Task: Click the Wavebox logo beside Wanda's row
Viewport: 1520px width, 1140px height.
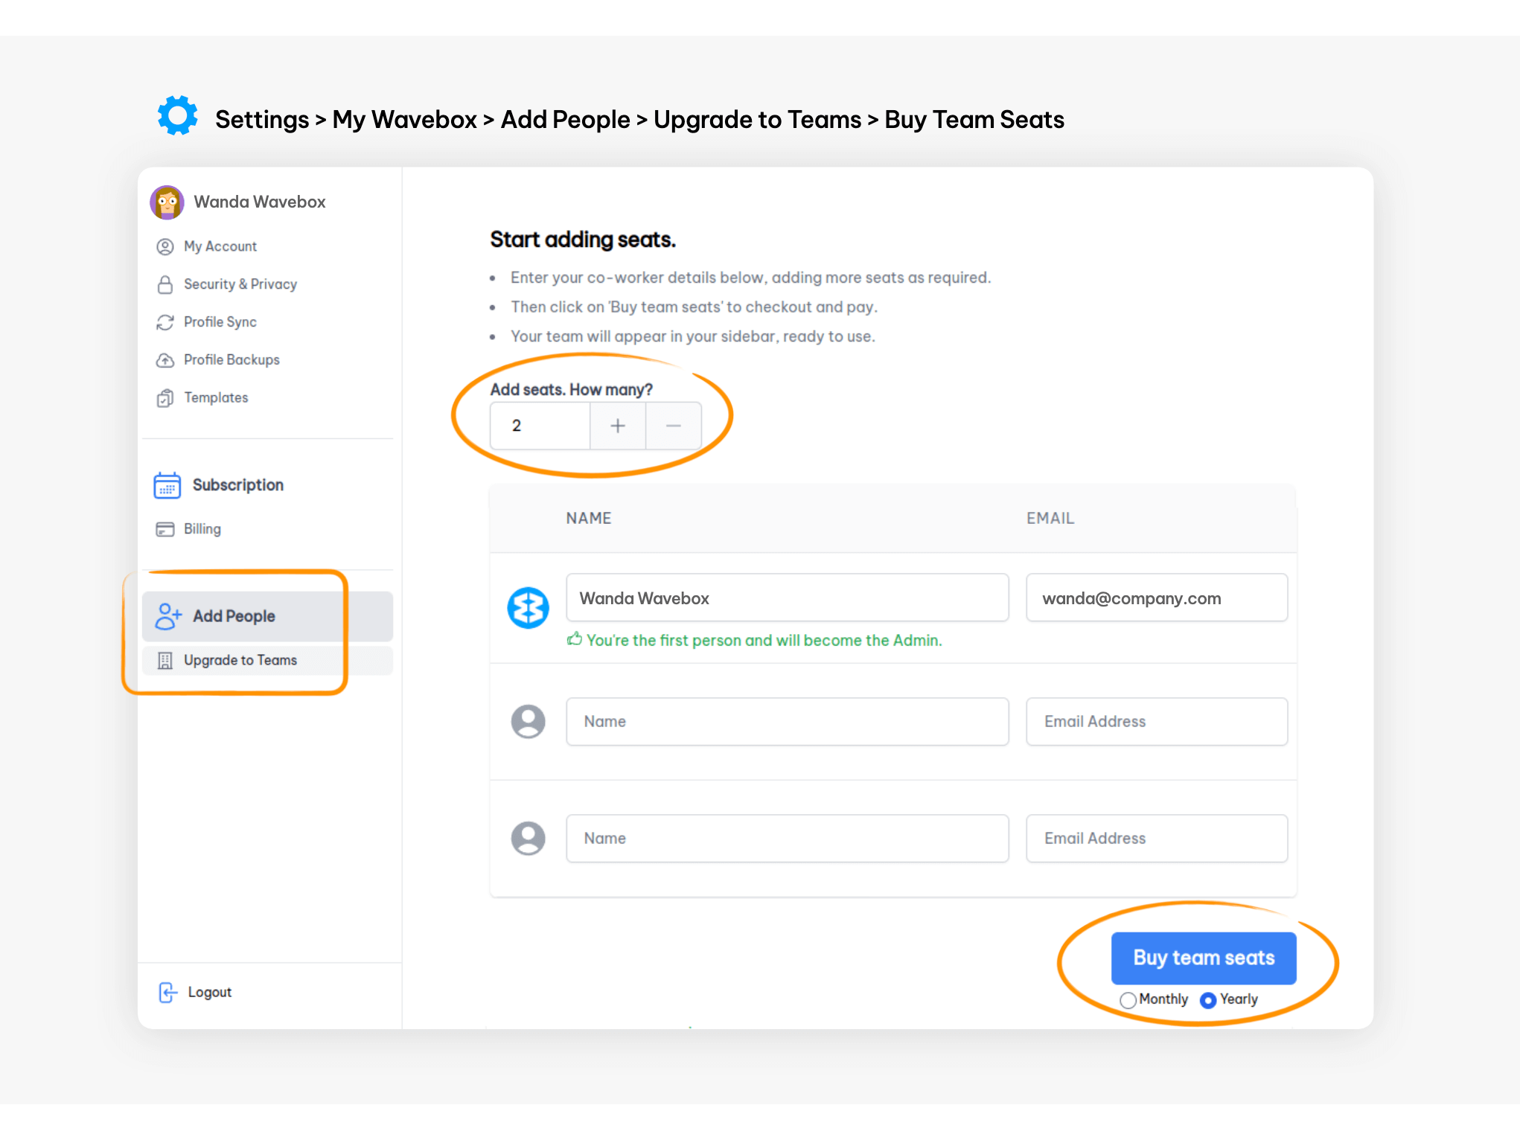Action: pos(529,608)
